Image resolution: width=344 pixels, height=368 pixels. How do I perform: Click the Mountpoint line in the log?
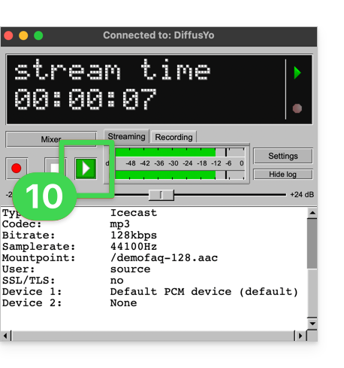pos(110,258)
